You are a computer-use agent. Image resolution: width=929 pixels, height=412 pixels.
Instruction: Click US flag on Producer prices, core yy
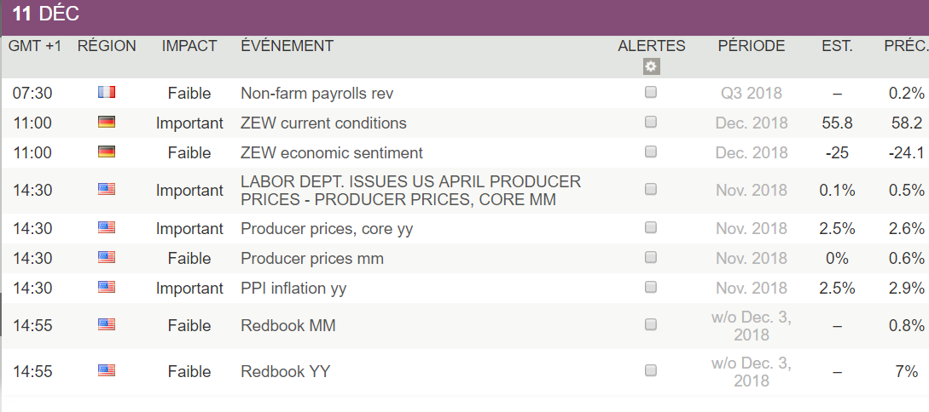(x=107, y=227)
